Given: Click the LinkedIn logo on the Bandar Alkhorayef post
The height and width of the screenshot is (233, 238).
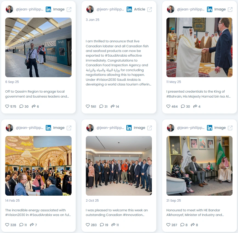Looking at the screenshot, I should click(x=209, y=128).
